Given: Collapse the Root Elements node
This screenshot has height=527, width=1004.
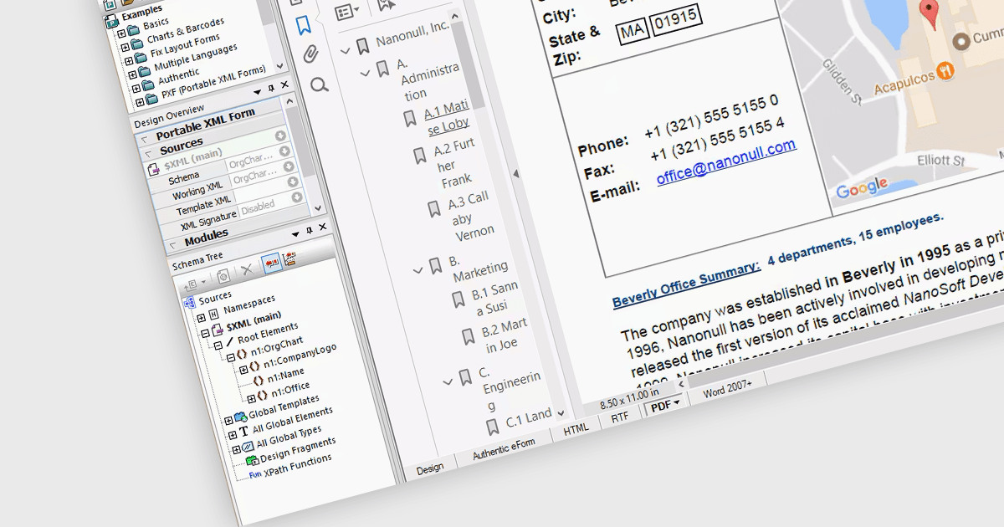Looking at the screenshot, I should [218, 345].
